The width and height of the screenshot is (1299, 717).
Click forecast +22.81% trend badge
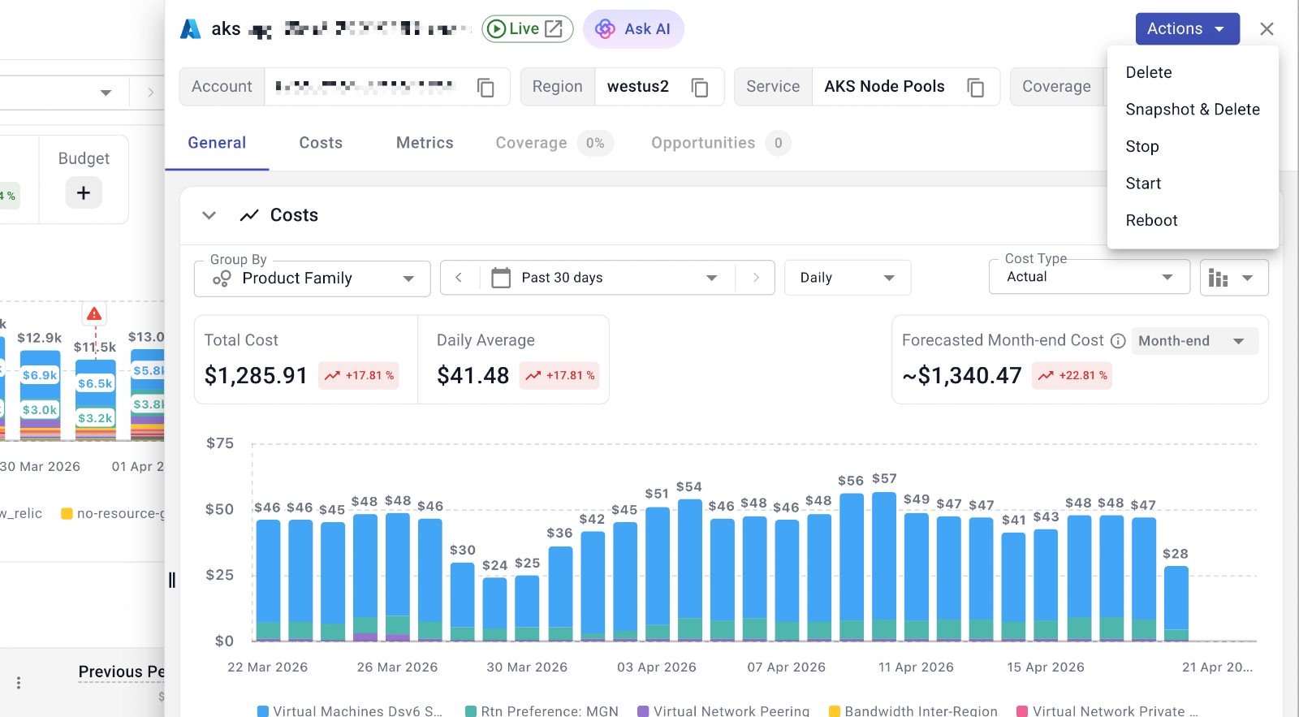1072,376
